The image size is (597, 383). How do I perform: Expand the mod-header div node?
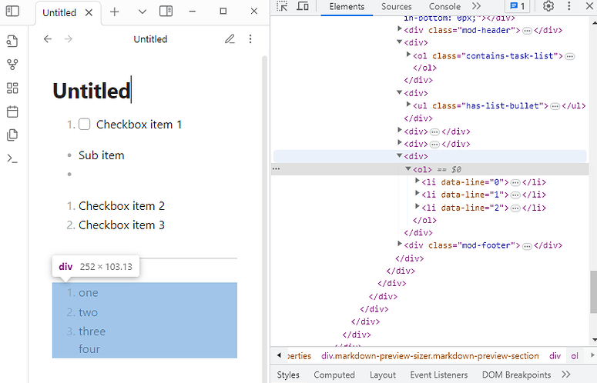tap(399, 29)
